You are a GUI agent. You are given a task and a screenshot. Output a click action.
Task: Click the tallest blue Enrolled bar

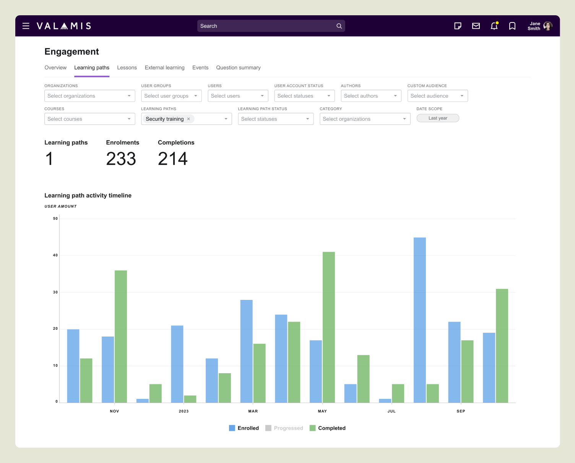(x=420, y=320)
